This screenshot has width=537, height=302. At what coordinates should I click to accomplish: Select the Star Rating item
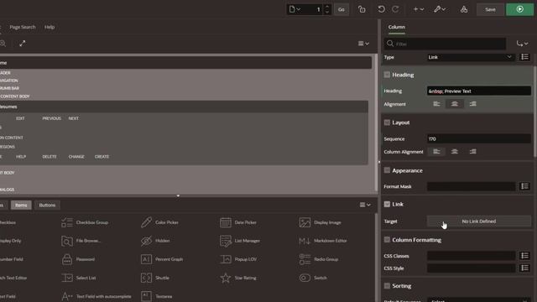pyautogui.click(x=238, y=278)
